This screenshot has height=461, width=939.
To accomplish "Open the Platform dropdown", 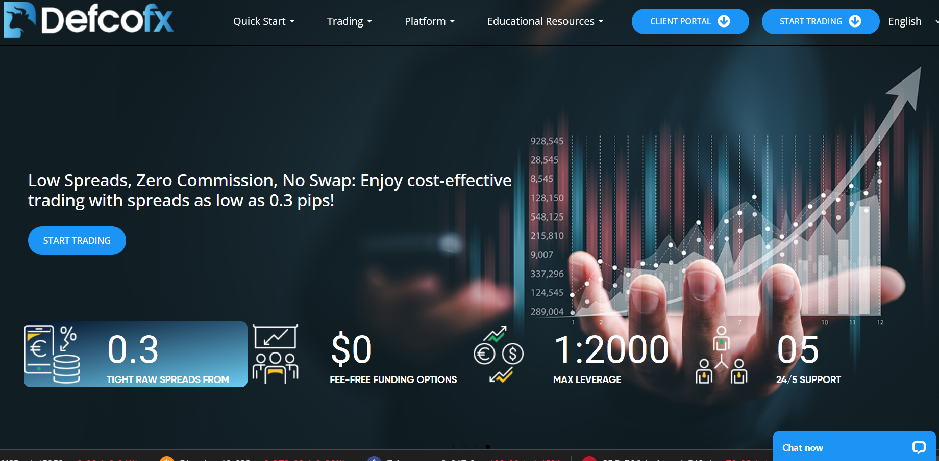I will (x=430, y=21).
